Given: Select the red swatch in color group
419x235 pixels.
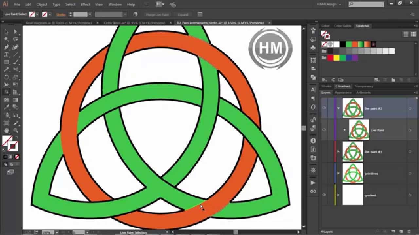Looking at the screenshot, I should (x=330, y=58).
